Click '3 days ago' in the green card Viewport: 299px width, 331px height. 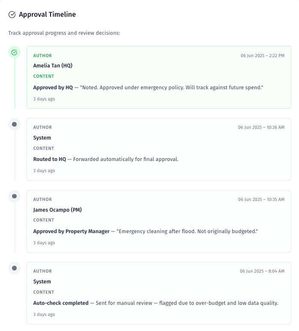(44, 99)
